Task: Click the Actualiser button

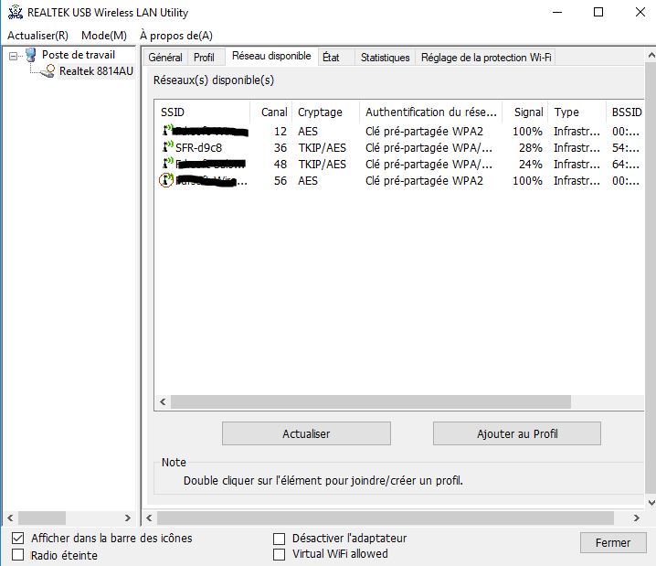Action: click(306, 433)
